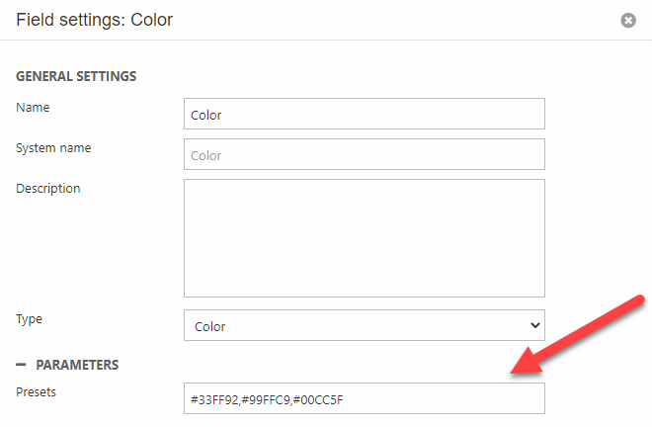Click the chevron arrow on Type dropdown
This screenshot has width=652, height=427.
point(535,325)
